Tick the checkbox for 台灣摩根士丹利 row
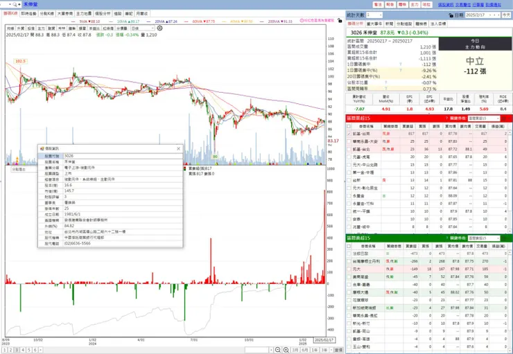The image size is (513, 354). (x=349, y=261)
